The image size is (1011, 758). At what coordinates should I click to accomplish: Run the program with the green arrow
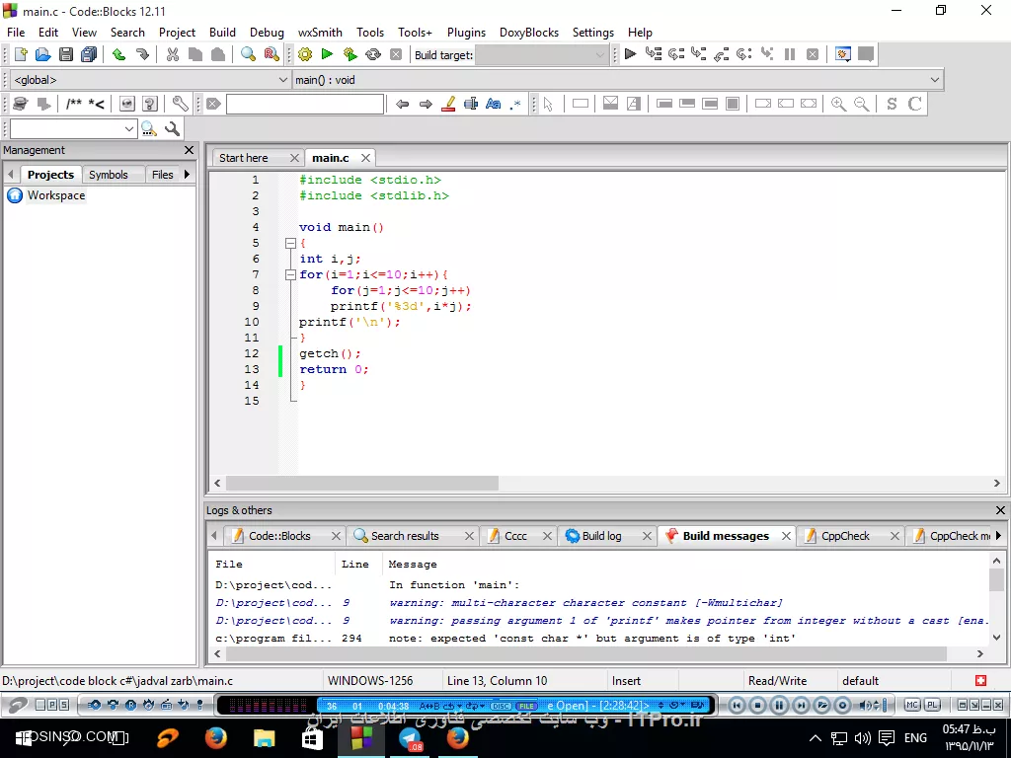[x=327, y=55]
